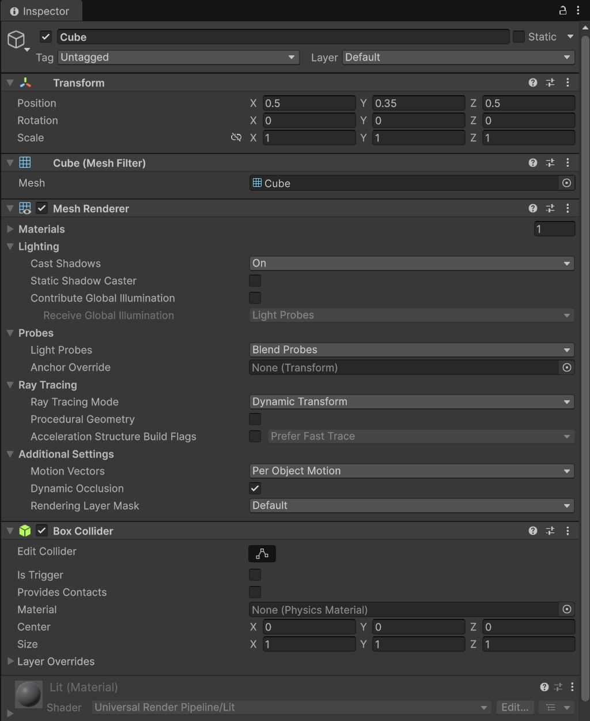Screen dimensions: 590x721
Task: Click the Edit... shader button
Action: 515,707
